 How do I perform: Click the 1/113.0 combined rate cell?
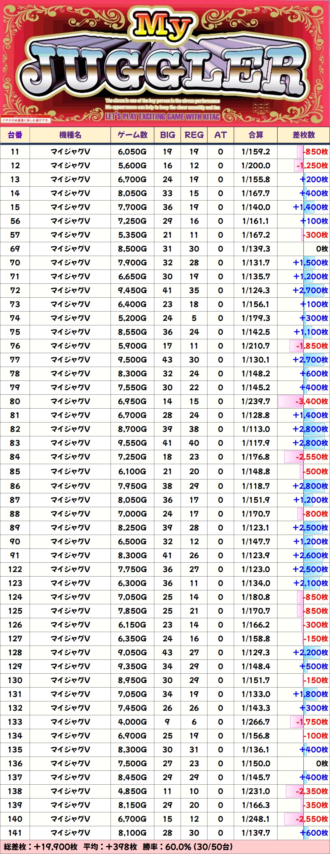coord(256,429)
